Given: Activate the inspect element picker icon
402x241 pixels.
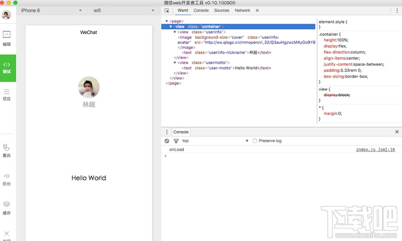Looking at the screenshot, I should [167, 10].
